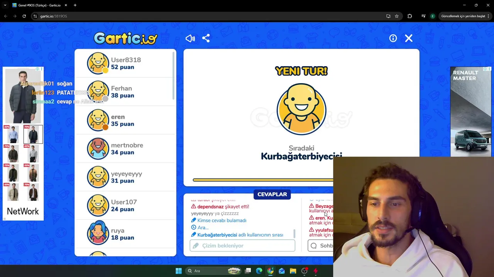Click dependsnaz name in report message
494x277 pixels.
(x=210, y=207)
